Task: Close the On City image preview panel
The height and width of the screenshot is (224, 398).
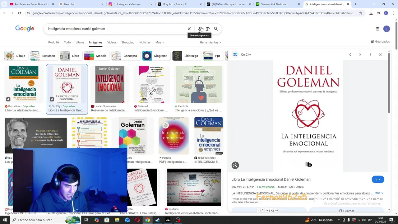Action: click(380, 54)
